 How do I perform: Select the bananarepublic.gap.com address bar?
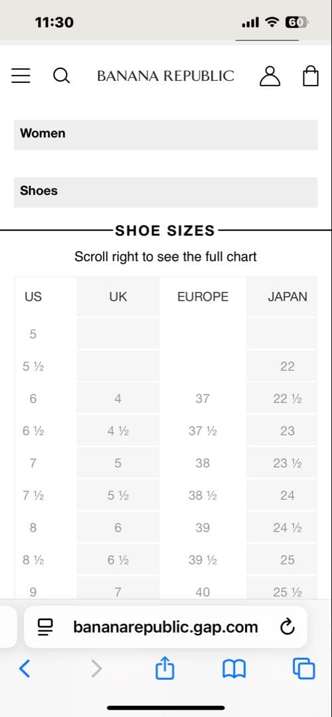[165, 627]
